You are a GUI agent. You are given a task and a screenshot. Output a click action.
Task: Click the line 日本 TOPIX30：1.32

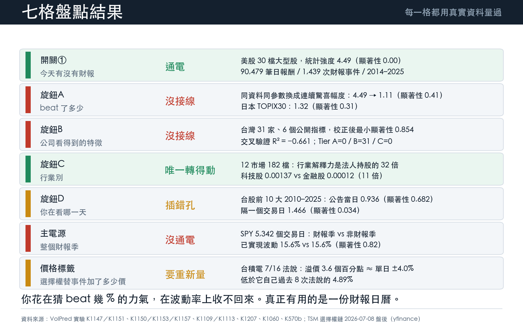tap(299, 106)
